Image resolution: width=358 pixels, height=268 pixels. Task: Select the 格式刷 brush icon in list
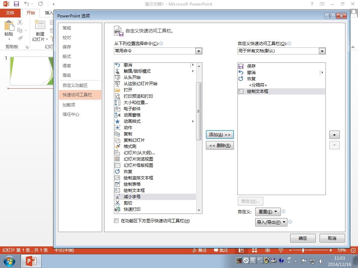pyautogui.click(x=117, y=147)
